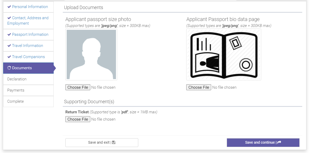Screen dimensions: 310x153
Task: Click checkmark icon beside Contact, Address
Action: 9,18
